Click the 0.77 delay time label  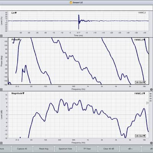click(x=78, y=33)
